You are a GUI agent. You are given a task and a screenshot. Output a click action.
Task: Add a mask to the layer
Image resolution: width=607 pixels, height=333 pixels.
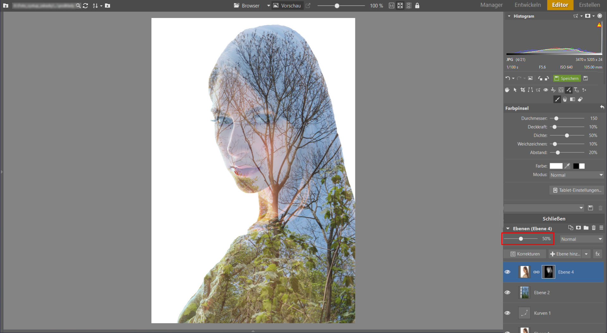point(578,228)
